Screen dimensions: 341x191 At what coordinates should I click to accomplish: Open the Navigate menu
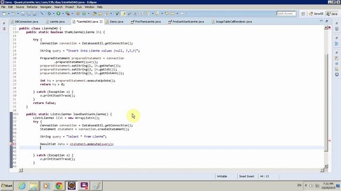(46, 7)
